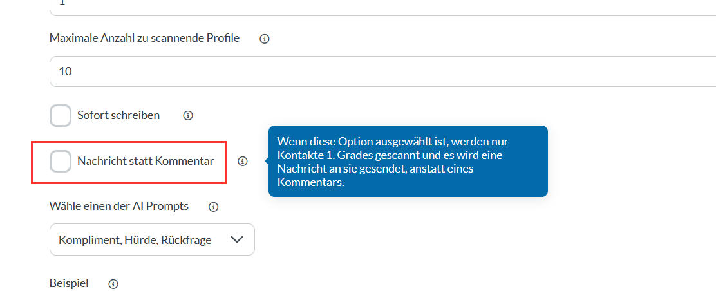Click the info icon next to Beispiel

pos(113,284)
